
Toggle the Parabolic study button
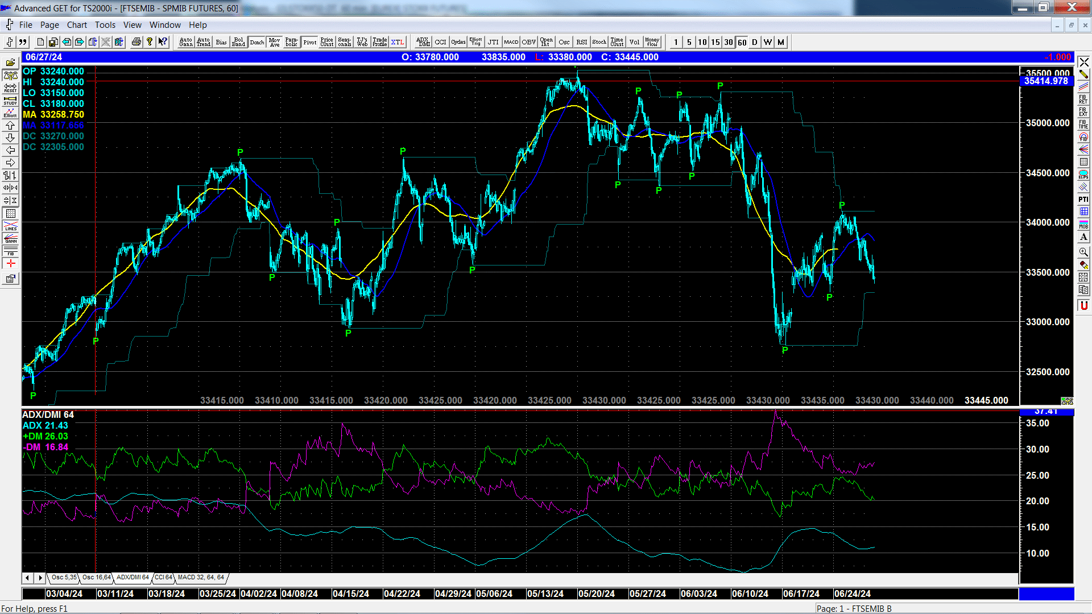pos(292,42)
